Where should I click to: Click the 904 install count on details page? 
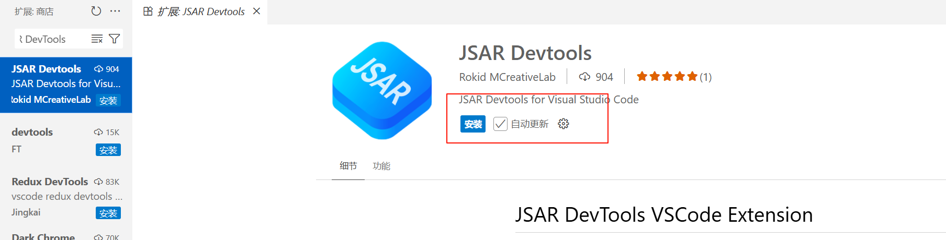click(x=596, y=77)
